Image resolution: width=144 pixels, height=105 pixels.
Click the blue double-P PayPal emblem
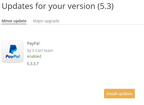coord(13,49)
